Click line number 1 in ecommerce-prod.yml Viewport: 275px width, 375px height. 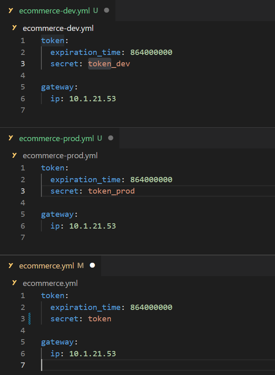click(x=23, y=168)
